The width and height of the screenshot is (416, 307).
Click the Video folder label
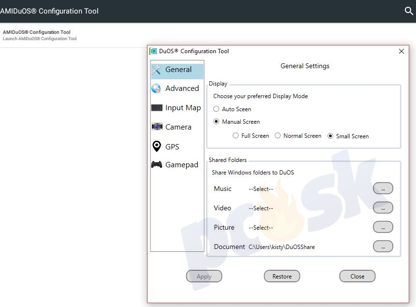click(223, 208)
